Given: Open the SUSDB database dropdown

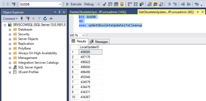Looking at the screenshot, I should tap(60, 4).
